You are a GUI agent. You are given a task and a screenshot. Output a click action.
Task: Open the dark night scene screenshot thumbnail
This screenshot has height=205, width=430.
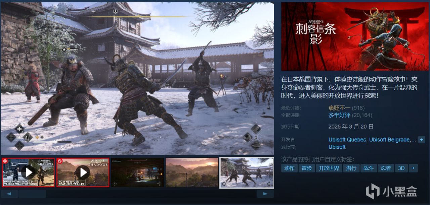(x=137, y=173)
